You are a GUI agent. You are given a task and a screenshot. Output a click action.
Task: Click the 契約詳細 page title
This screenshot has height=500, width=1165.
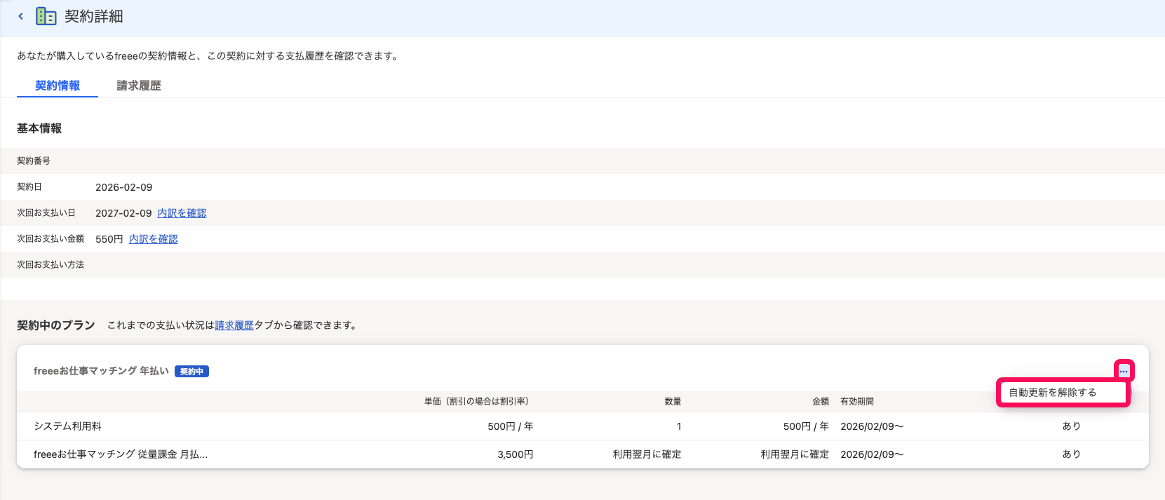click(x=94, y=16)
